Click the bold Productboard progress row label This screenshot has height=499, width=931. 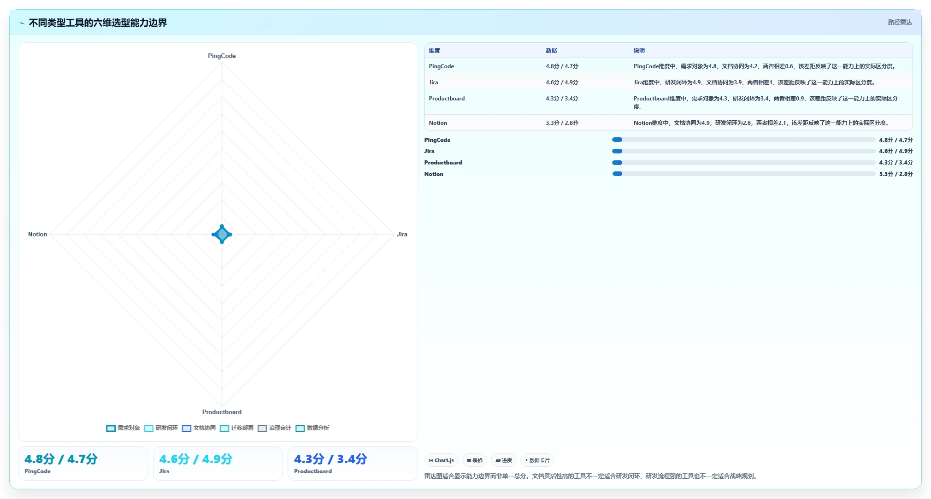click(443, 163)
